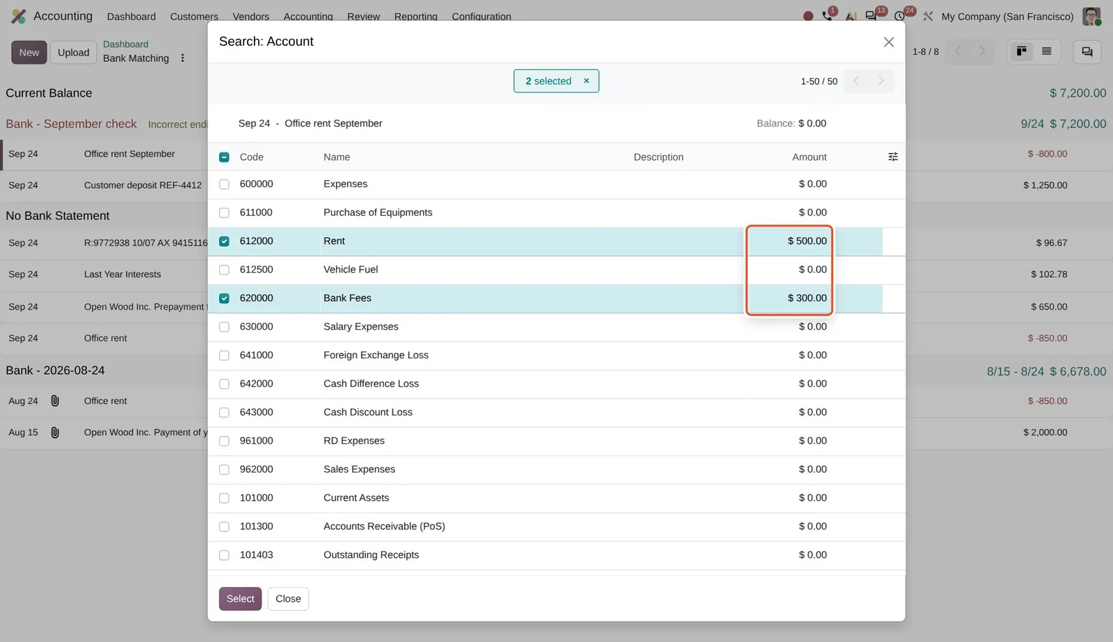Viewport: 1113px width, 642px height.
Task: Click the Upload button
Action: tap(74, 52)
